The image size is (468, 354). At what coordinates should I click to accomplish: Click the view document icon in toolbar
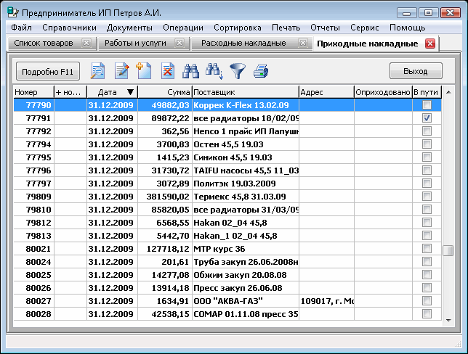click(x=97, y=71)
